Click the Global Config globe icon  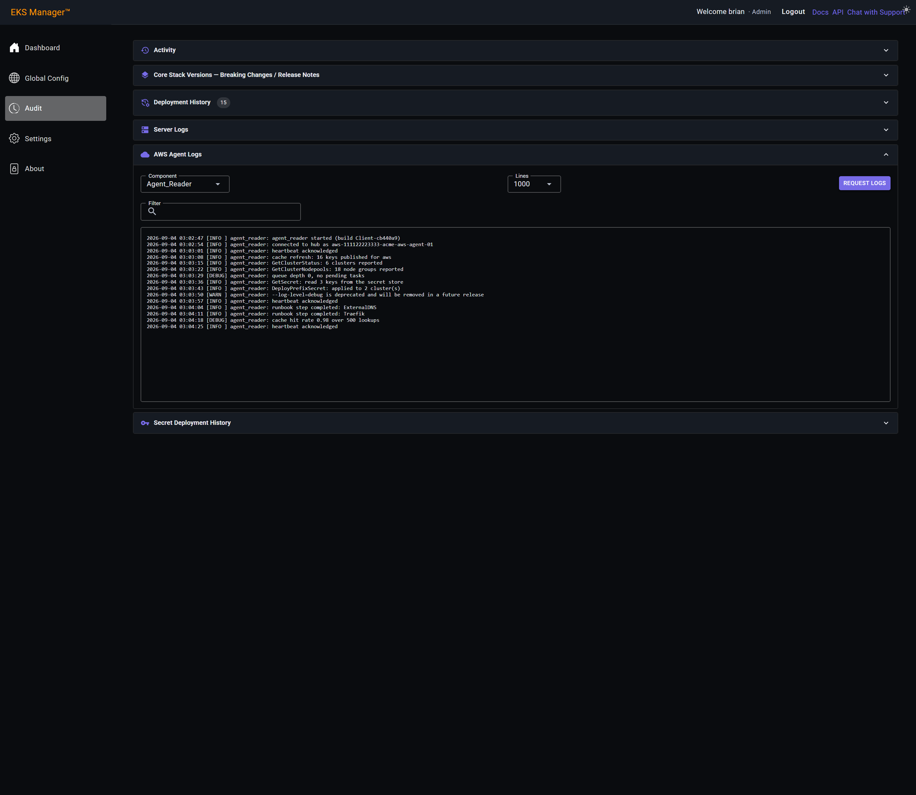point(14,78)
